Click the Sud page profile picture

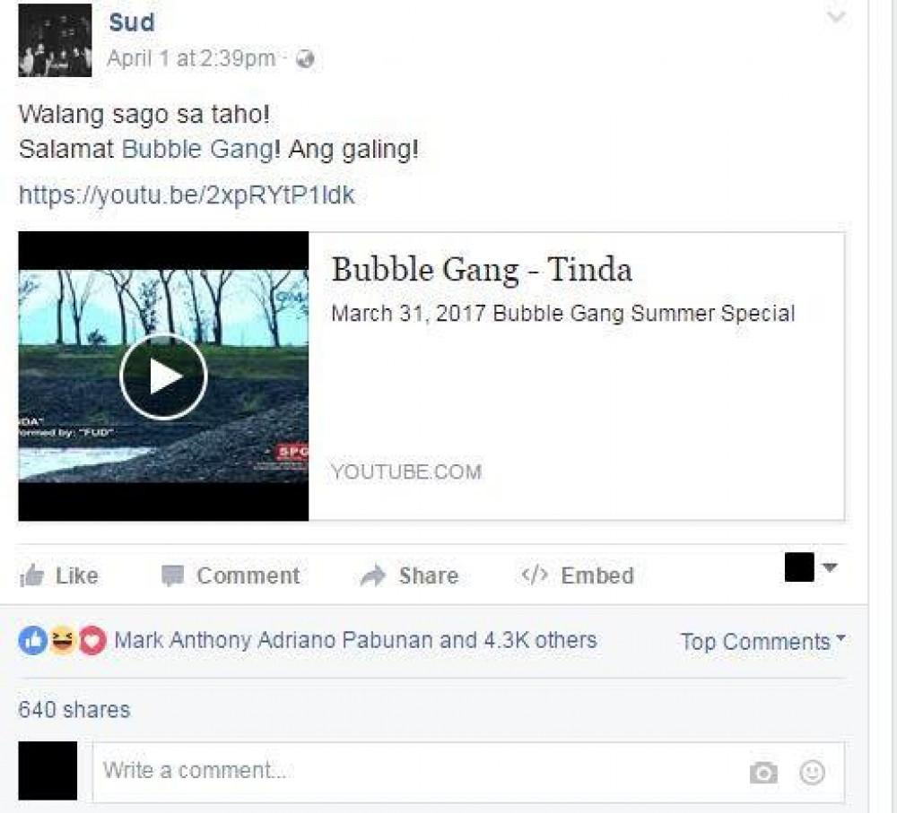[x=55, y=40]
